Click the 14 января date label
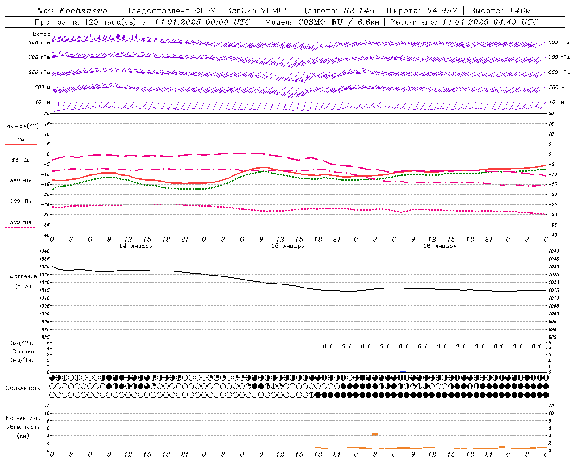The height and width of the screenshot is (458, 572). [136, 246]
